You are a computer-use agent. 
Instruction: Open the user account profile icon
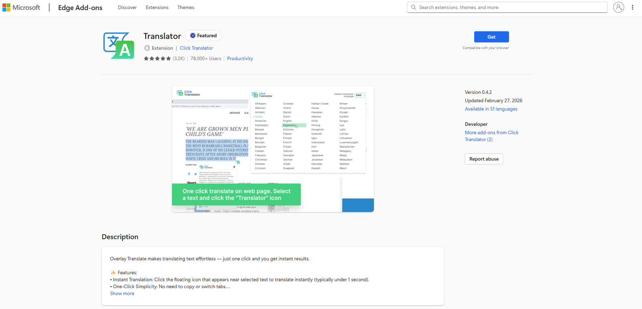(619, 7)
